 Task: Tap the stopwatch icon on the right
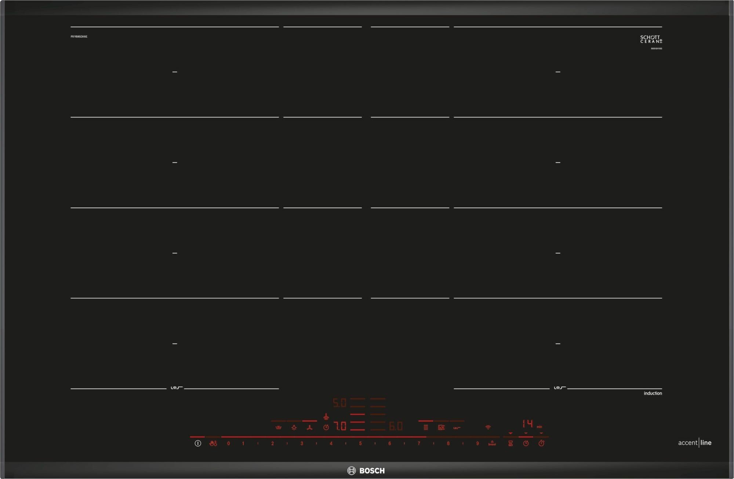(541, 443)
